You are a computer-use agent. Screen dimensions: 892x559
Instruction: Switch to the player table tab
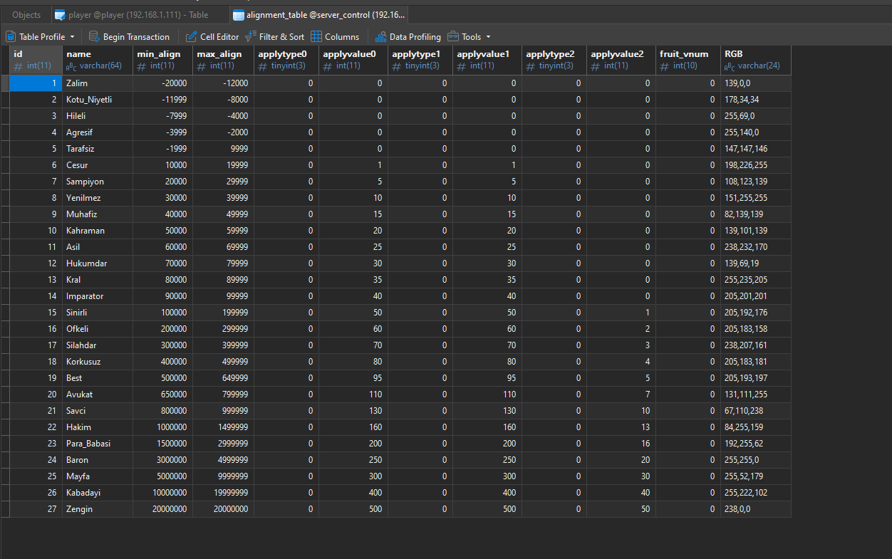(x=139, y=15)
